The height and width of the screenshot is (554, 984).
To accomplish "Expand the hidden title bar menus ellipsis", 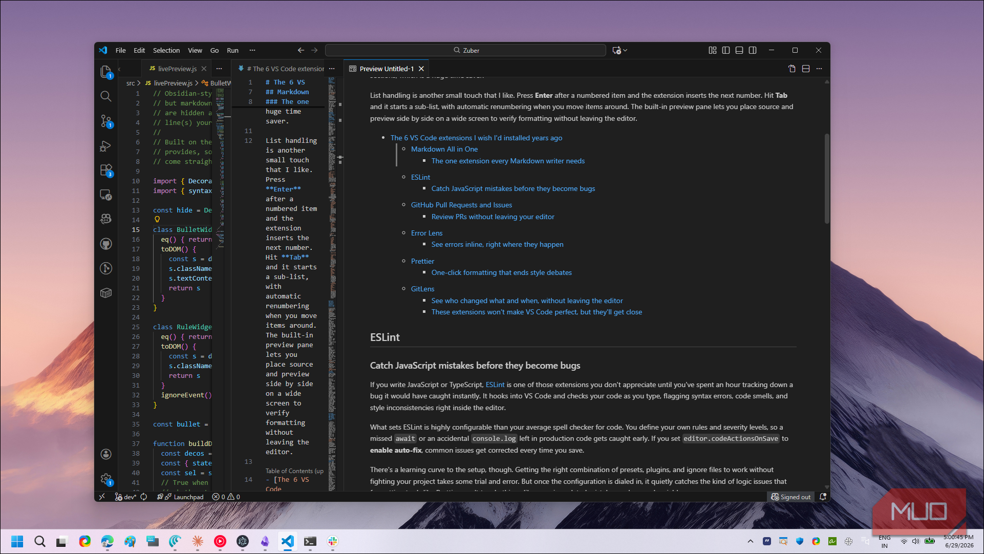I will click(x=252, y=50).
